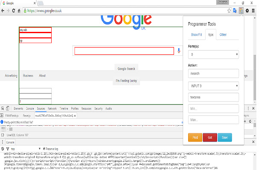Screen dimensions: 273x170
Task: Reload the Google page
Action: tap(14, 11)
